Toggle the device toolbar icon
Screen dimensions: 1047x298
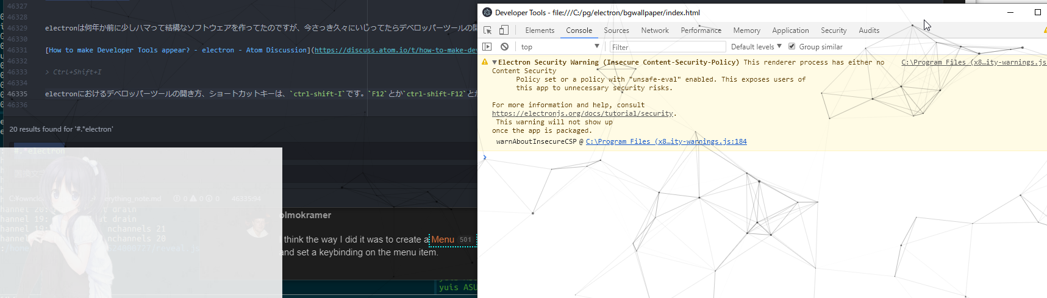pos(504,30)
